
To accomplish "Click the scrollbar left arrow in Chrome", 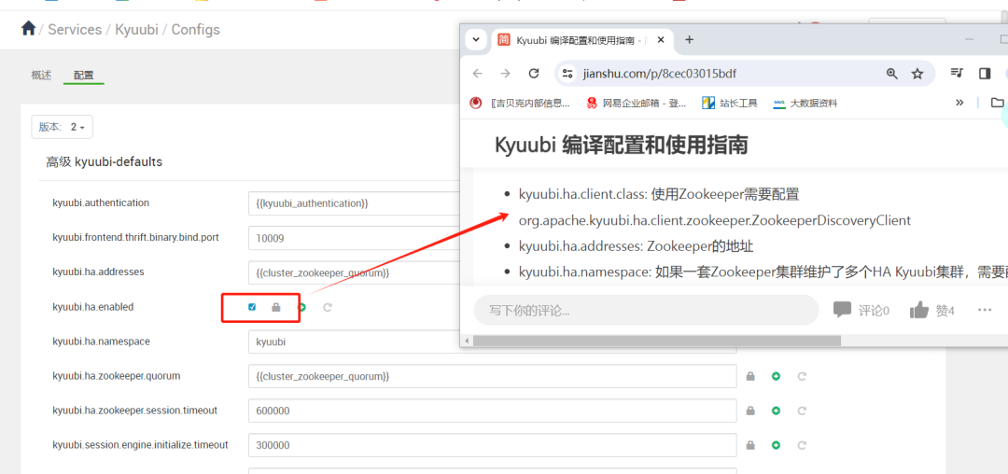I will point(466,342).
